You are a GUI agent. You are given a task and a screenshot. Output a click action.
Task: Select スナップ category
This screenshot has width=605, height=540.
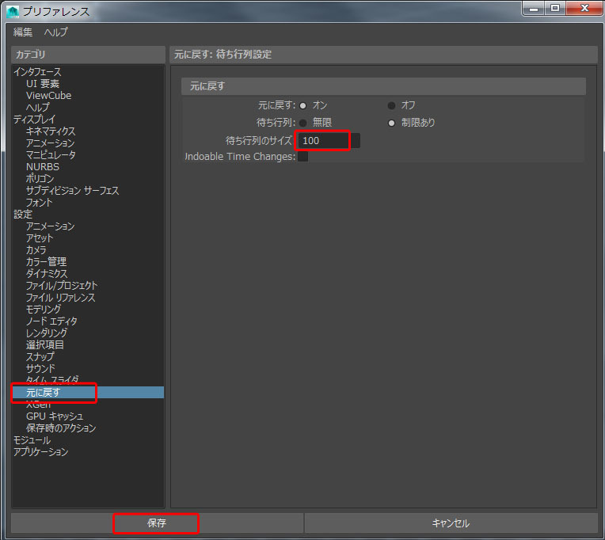click(40, 357)
